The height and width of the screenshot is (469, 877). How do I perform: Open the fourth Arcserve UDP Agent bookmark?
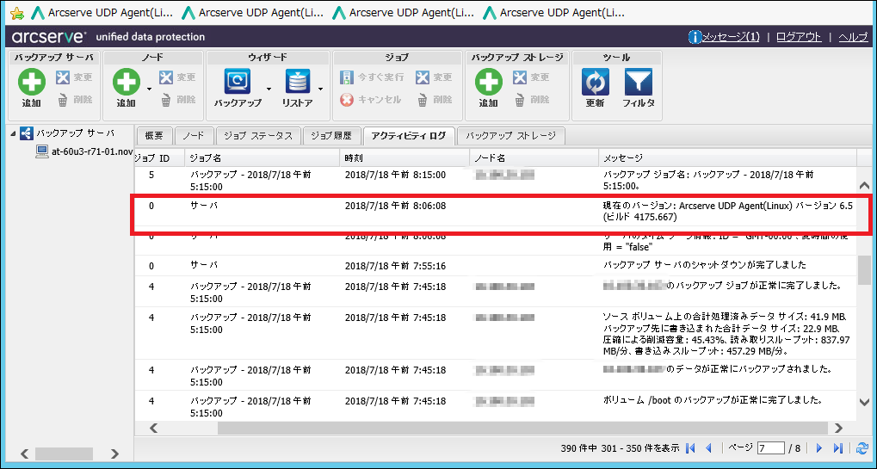pos(553,12)
